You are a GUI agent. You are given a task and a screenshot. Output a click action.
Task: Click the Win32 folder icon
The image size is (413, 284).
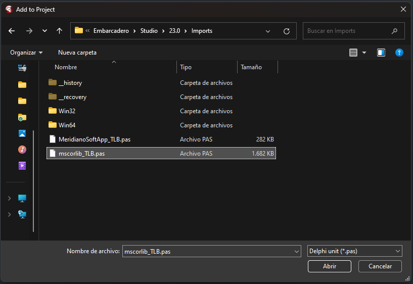point(53,111)
